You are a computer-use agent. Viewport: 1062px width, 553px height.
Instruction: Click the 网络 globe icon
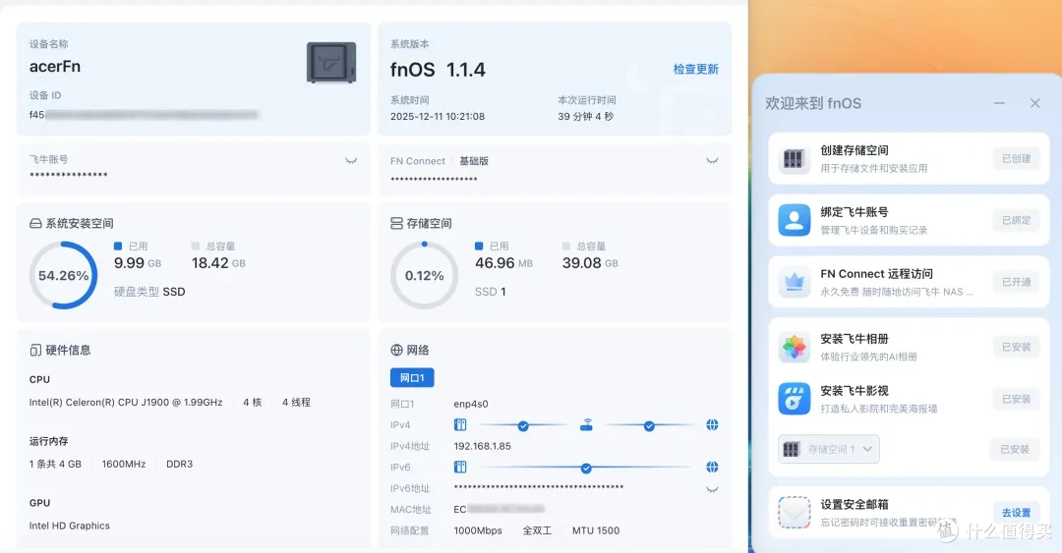pos(397,350)
